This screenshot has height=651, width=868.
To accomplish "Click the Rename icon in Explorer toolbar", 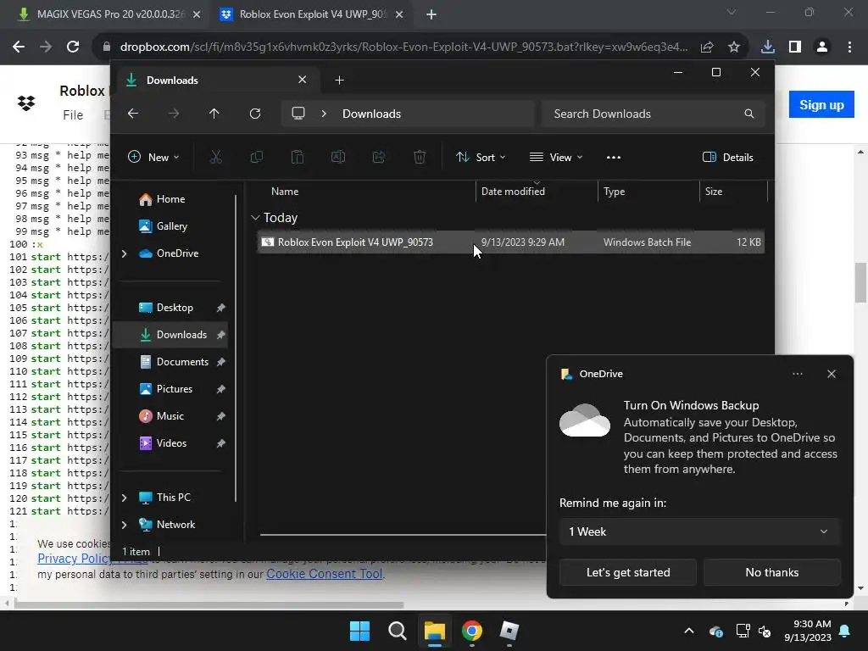I will click(x=337, y=157).
